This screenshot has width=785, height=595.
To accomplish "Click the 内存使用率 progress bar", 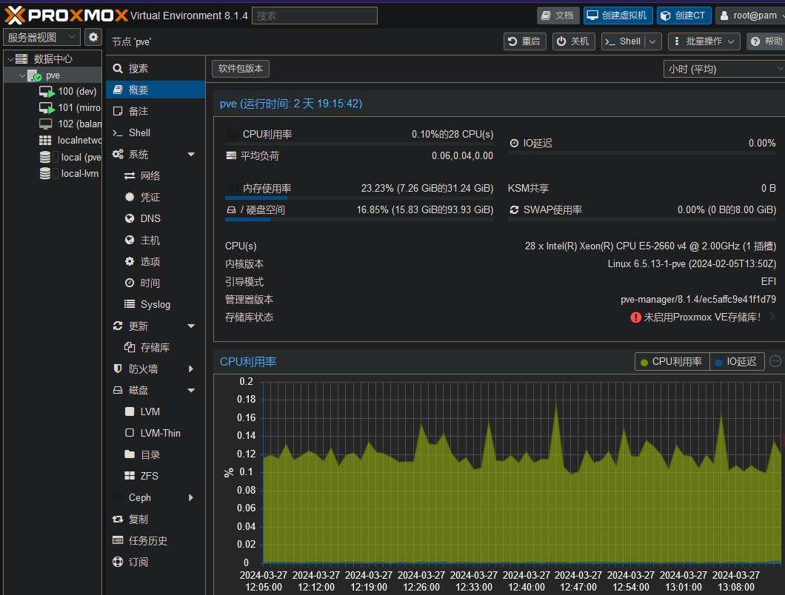I will (358, 198).
